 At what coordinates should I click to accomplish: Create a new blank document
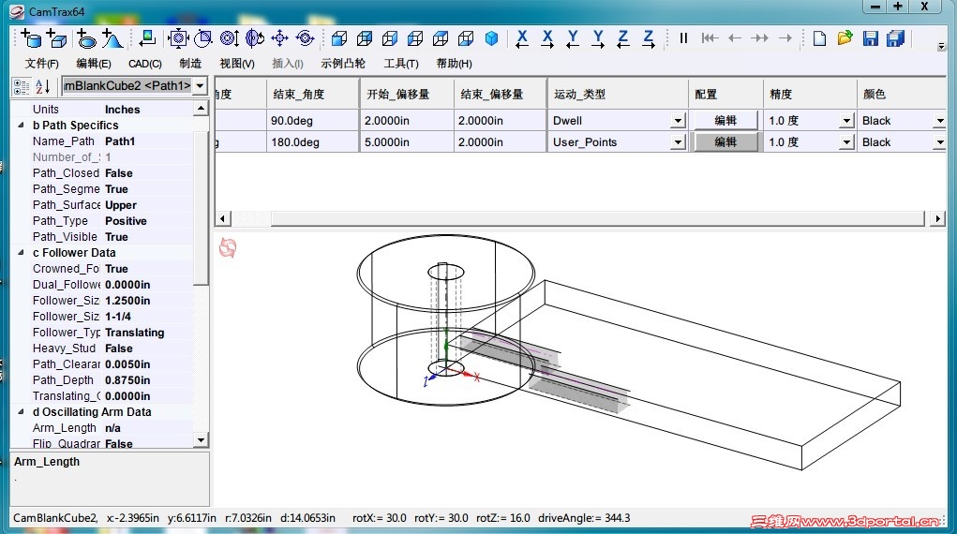(x=819, y=38)
